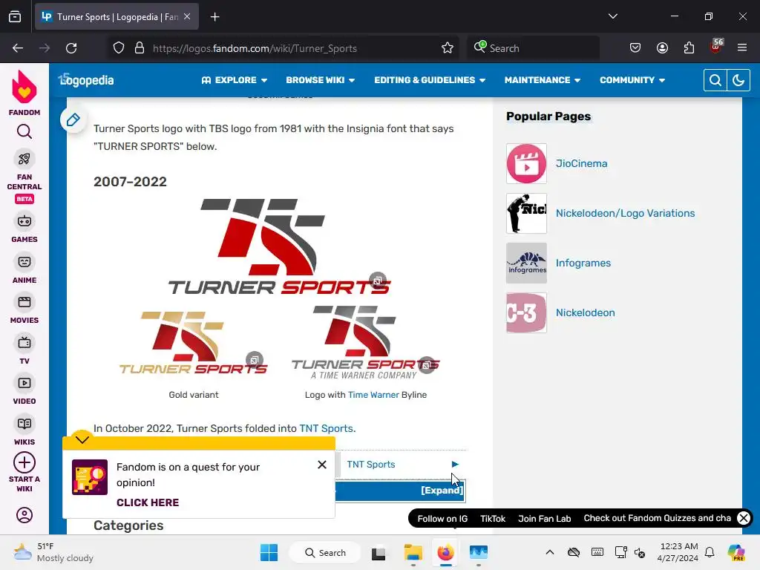Open the weather widget showing 51°F

pos(53,552)
